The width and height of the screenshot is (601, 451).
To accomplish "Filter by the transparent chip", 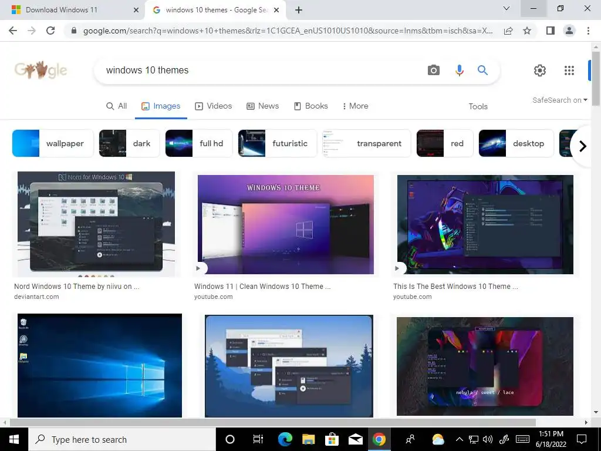I will click(366, 143).
